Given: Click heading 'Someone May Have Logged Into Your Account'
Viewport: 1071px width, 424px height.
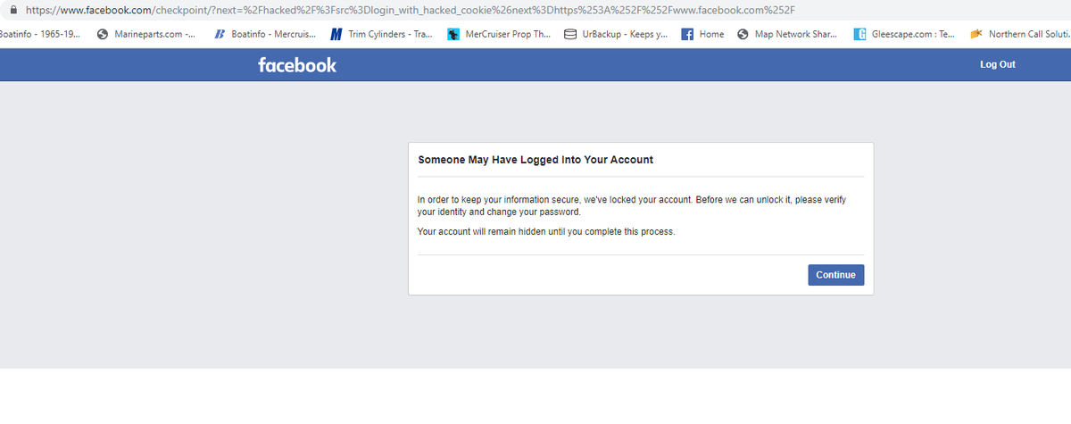Looking at the screenshot, I should point(535,160).
